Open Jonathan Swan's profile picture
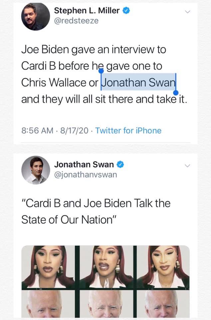The image size is (211, 320). click(x=33, y=170)
